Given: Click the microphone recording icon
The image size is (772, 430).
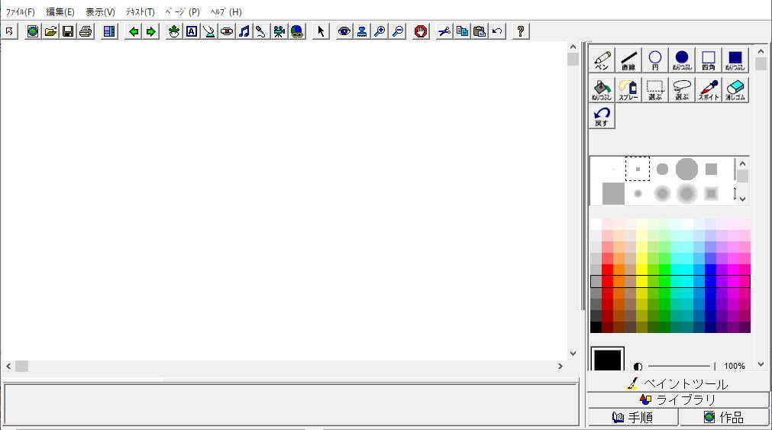Looking at the screenshot, I should click(x=261, y=31).
